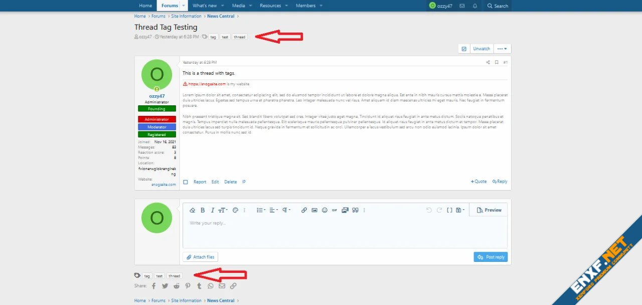Click the mark-read checkbox button beside Unwatch

[x=464, y=49]
